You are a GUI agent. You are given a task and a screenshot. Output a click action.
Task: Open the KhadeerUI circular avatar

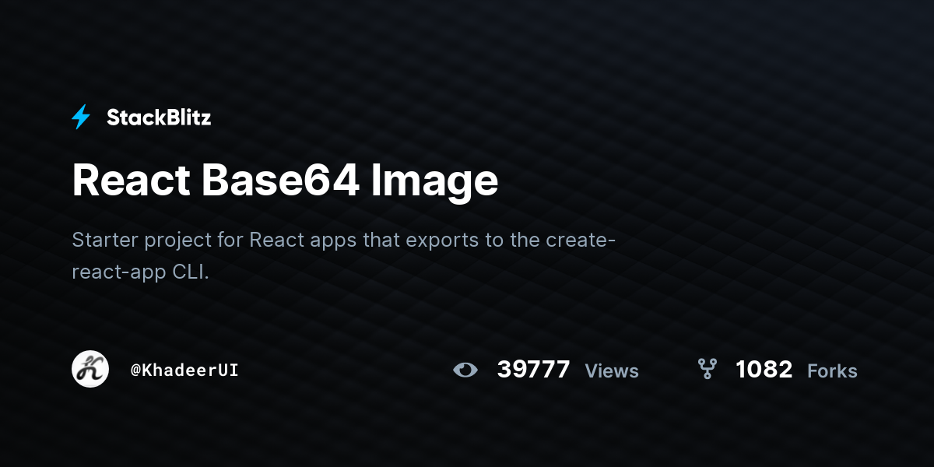coord(90,369)
